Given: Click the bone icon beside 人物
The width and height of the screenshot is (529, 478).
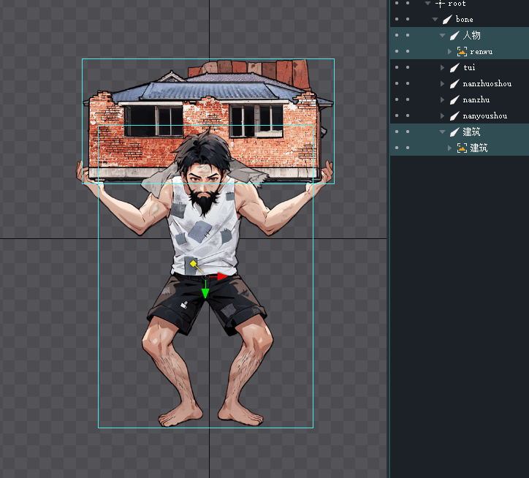Looking at the screenshot, I should (x=454, y=35).
